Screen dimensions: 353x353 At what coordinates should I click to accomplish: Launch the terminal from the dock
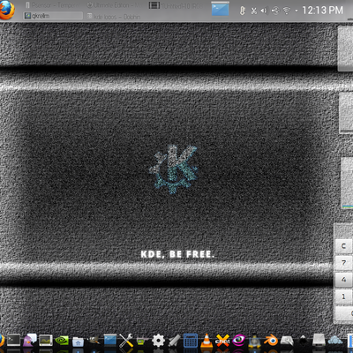coord(13,341)
